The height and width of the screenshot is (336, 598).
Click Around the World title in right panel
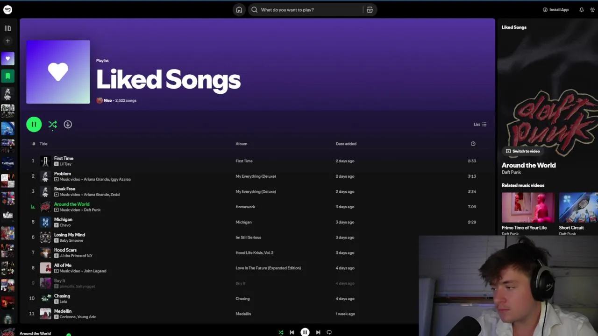point(529,165)
